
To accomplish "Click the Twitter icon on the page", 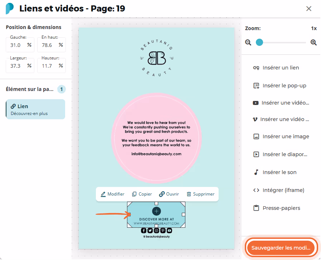I will 150,231.
